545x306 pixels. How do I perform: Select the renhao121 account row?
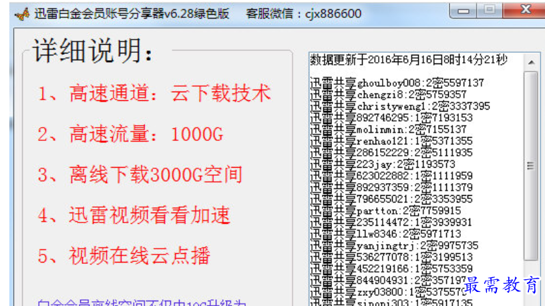[391, 141]
